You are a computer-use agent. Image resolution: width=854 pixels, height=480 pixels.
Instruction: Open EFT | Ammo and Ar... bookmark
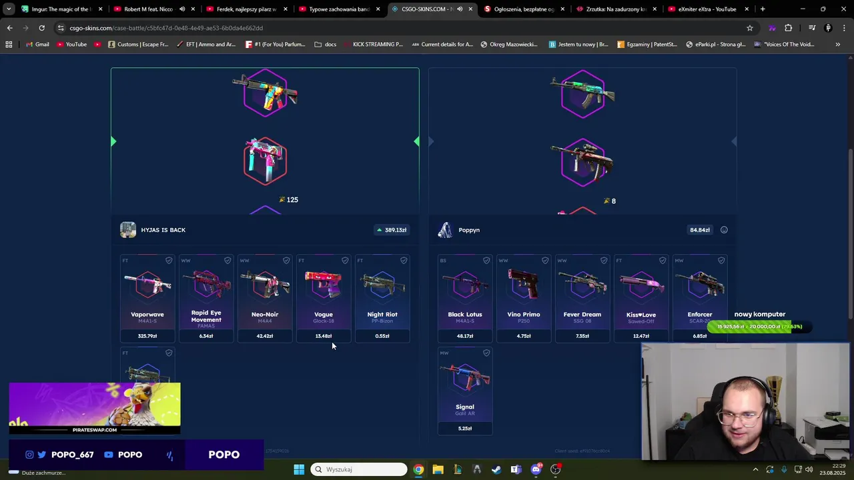click(206, 45)
